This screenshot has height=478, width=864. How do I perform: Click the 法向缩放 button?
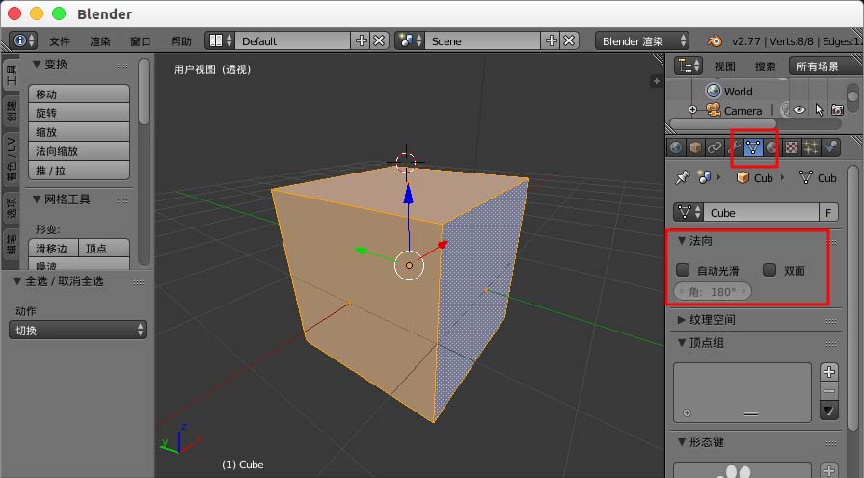79,151
